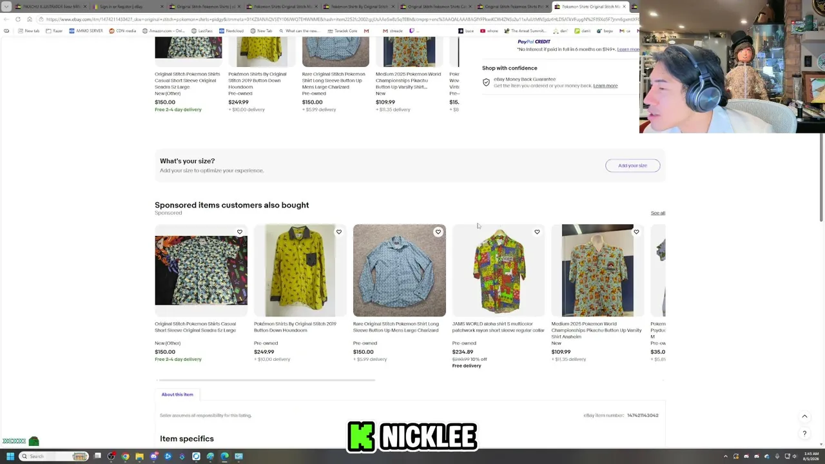The width and height of the screenshot is (825, 464).
Task: Click the browser back arrow
Action: coord(6,19)
